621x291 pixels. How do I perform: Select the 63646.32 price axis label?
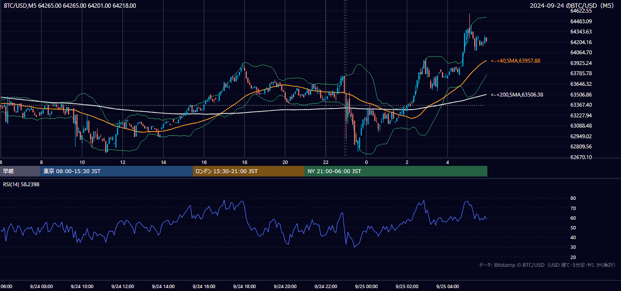(x=581, y=84)
